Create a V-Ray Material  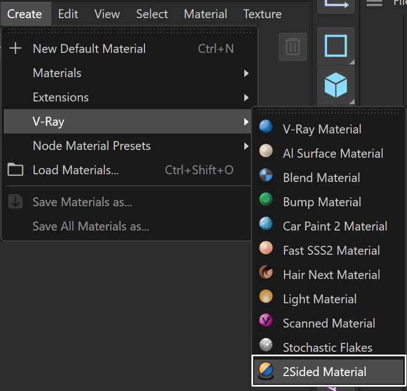(x=329, y=129)
